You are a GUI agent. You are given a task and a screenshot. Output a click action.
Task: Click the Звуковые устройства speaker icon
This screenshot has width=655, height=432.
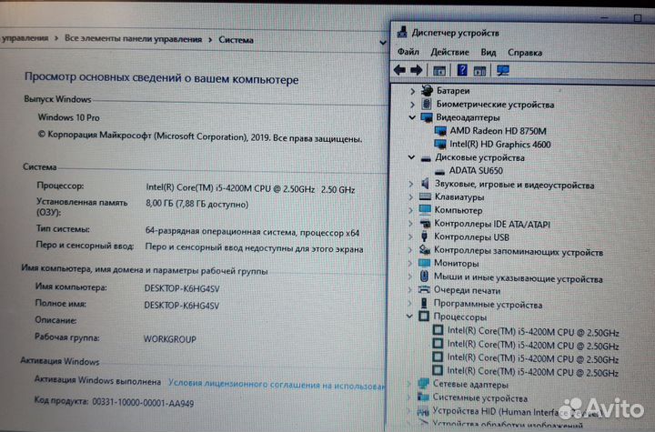(425, 184)
